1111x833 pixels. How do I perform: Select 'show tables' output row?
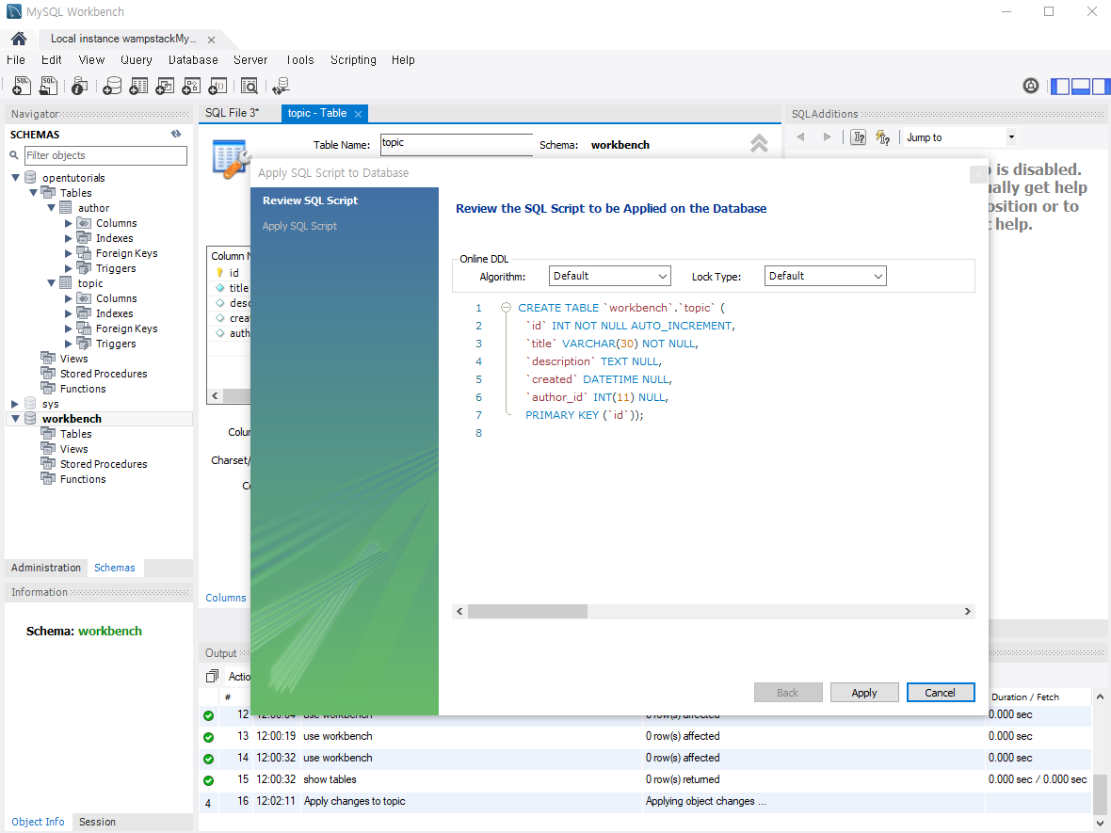click(645, 779)
